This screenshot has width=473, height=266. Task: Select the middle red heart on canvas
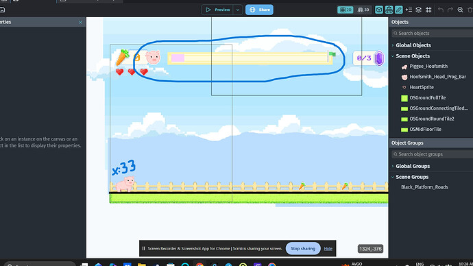pyautogui.click(x=132, y=72)
